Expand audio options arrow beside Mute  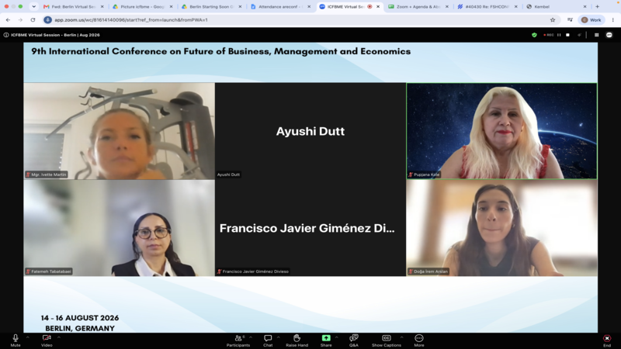point(28,337)
